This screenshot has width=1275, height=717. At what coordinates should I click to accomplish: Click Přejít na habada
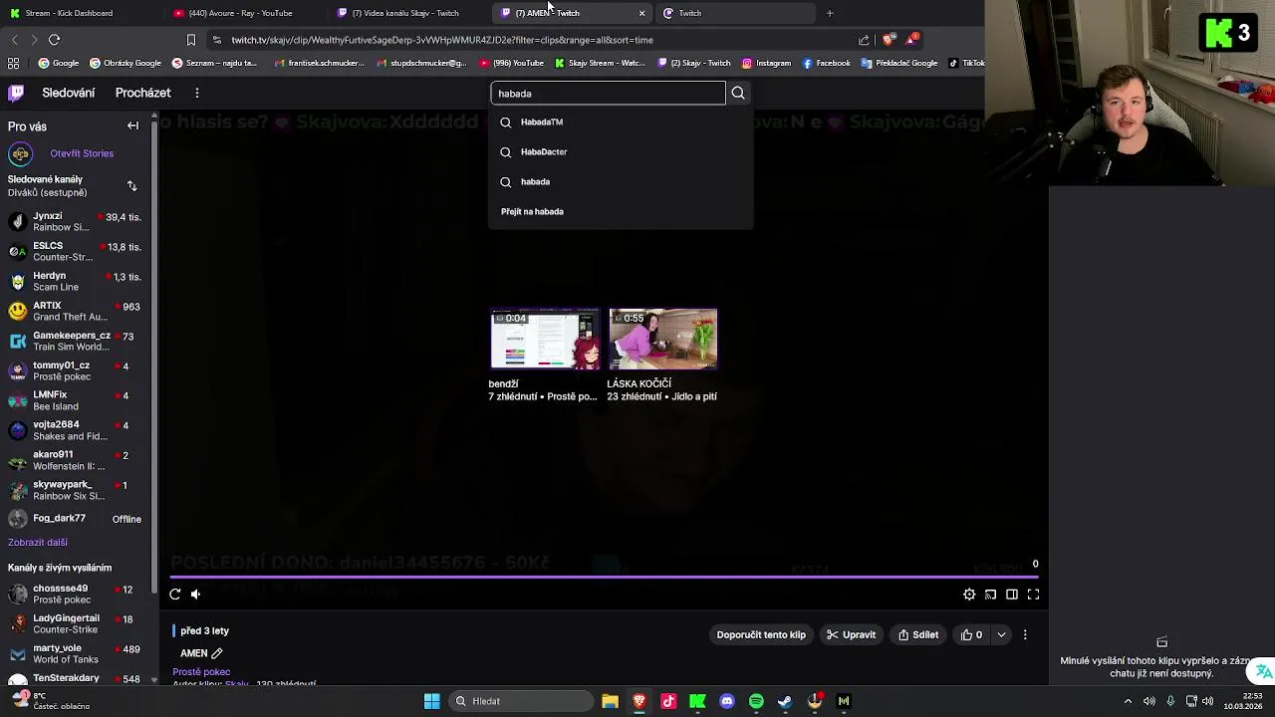coord(532,211)
